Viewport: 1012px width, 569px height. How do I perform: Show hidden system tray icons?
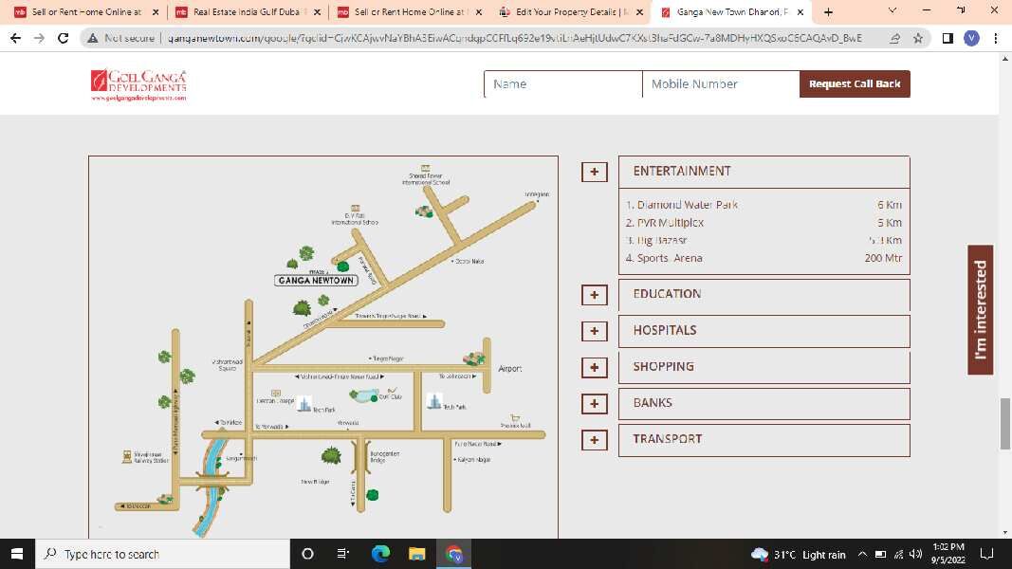[x=862, y=554]
